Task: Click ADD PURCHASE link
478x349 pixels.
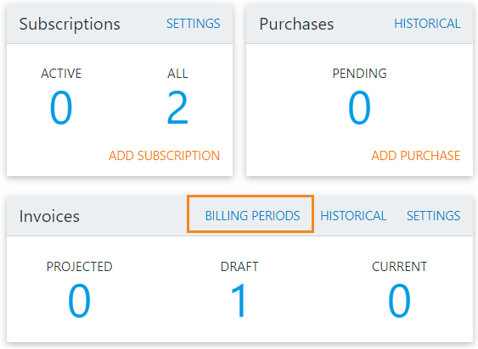Action: (x=416, y=156)
